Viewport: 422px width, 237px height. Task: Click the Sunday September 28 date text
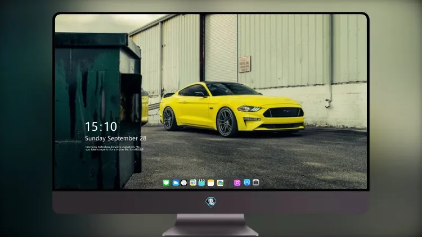click(116, 138)
